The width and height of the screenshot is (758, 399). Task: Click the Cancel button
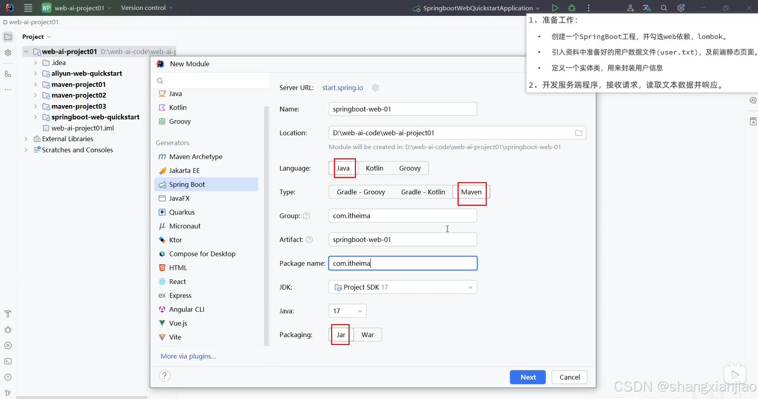(x=570, y=377)
